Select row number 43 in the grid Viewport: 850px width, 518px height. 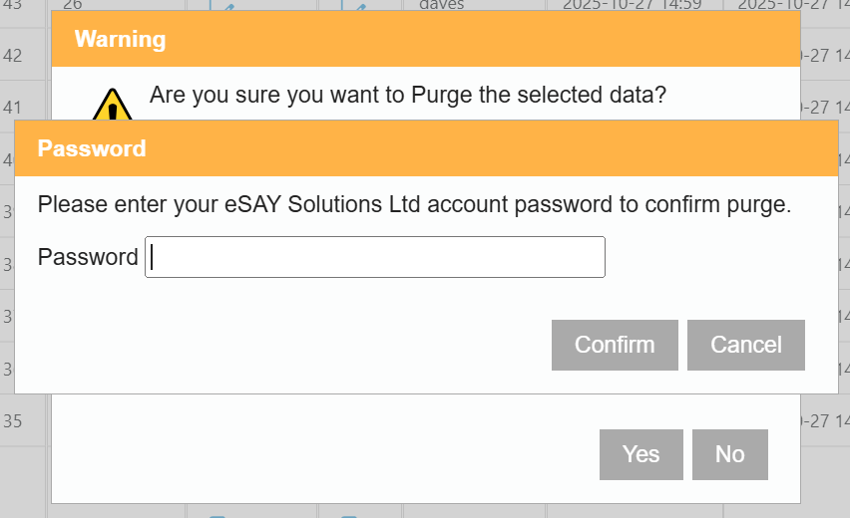click(x=13, y=5)
